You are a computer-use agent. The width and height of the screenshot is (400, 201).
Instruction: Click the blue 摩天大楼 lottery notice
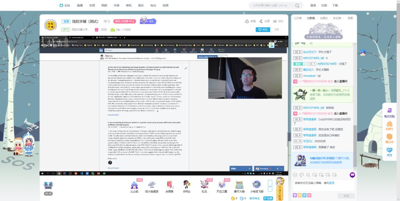point(323,160)
